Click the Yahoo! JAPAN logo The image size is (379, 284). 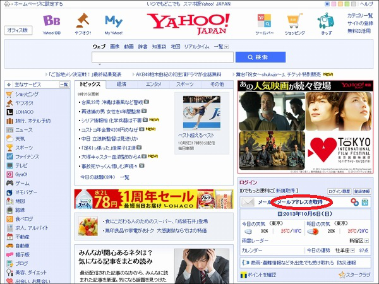[188, 23]
